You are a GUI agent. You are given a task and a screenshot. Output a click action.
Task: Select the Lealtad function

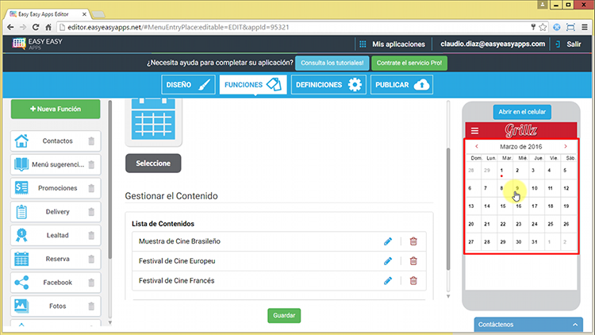56,235
